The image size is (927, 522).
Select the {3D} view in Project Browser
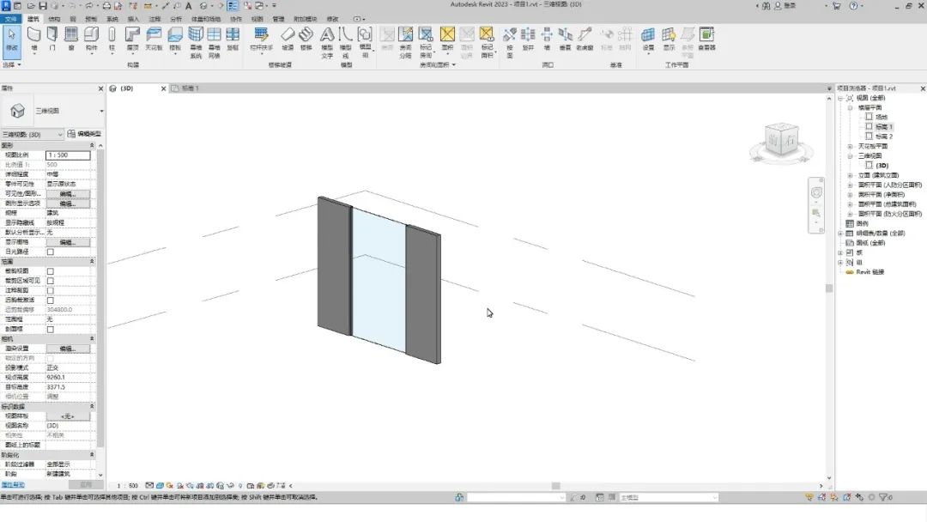point(882,166)
